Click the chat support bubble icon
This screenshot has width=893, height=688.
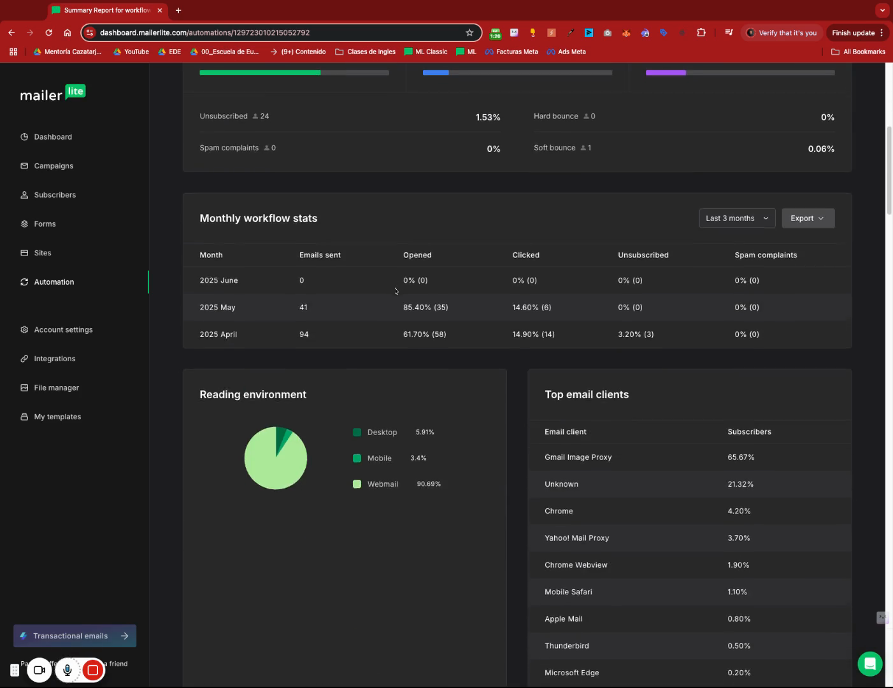(x=869, y=663)
